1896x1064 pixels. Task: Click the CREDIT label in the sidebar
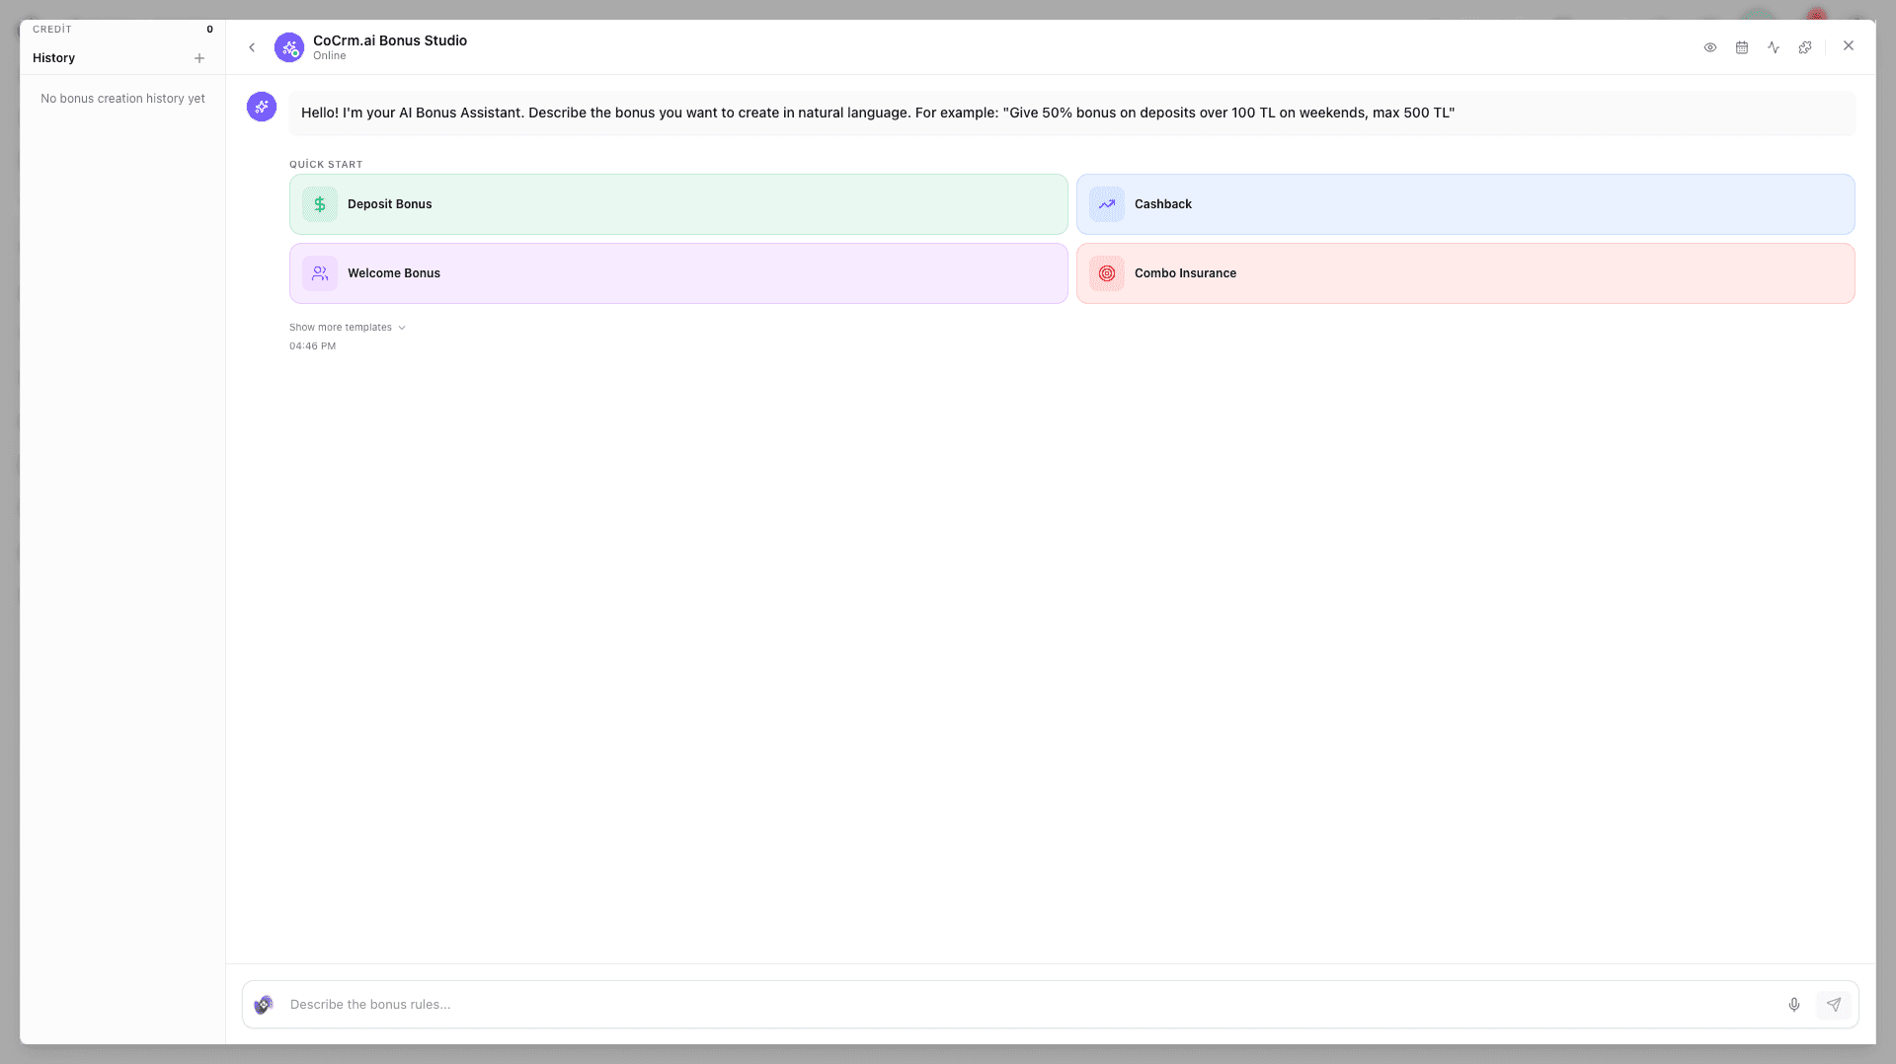[x=53, y=29]
